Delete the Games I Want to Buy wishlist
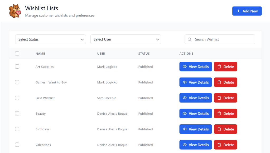The width and height of the screenshot is (270, 153). pyautogui.click(x=225, y=82)
